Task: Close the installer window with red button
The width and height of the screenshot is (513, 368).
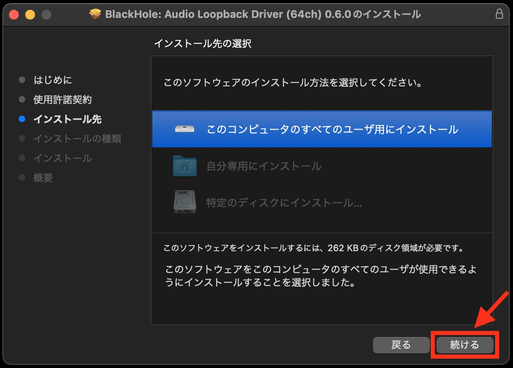Action: (14, 15)
